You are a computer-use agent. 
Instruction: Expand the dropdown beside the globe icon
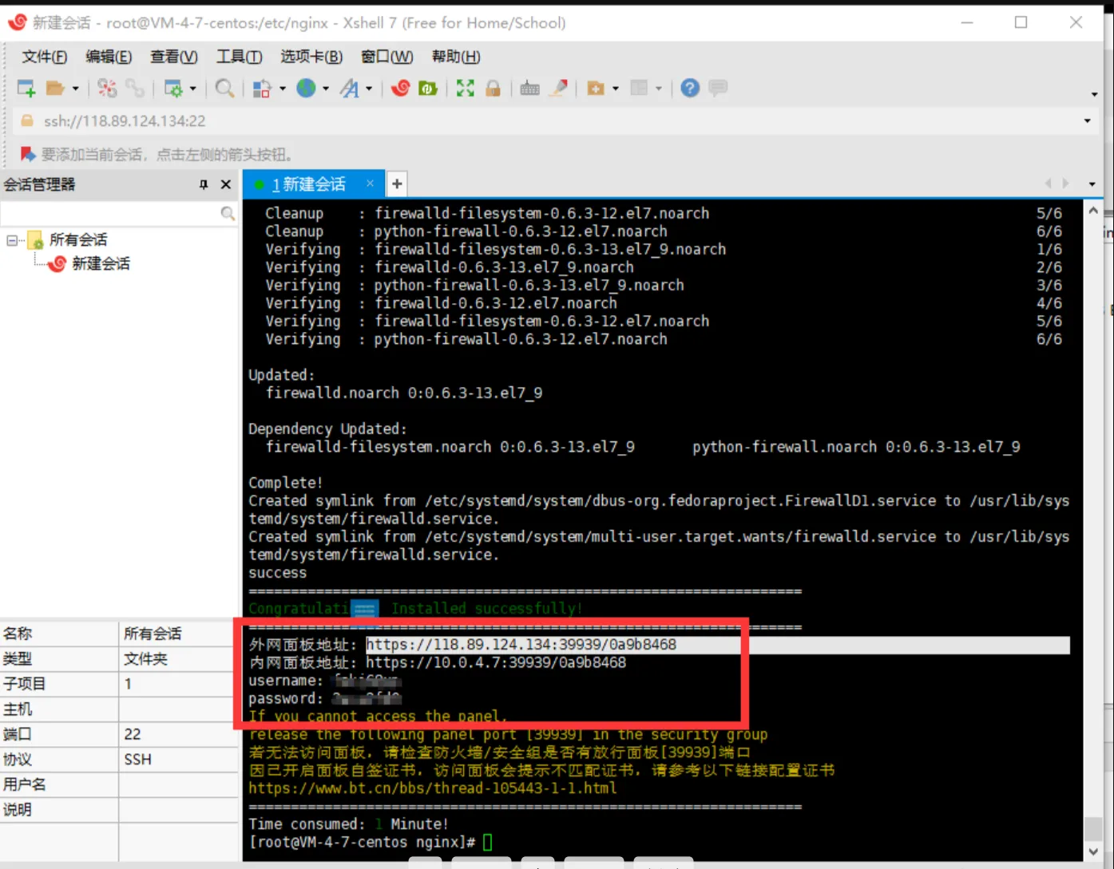point(326,89)
